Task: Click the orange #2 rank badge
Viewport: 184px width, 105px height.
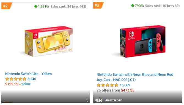Action: [7, 6]
